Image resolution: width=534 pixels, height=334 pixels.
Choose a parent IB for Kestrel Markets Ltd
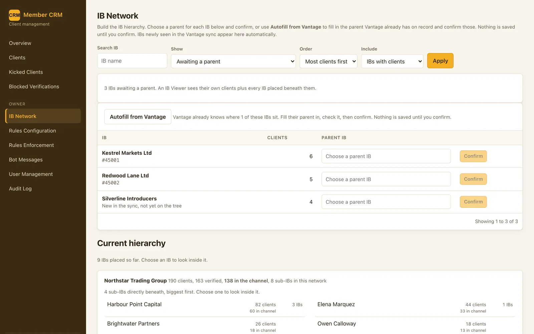[x=386, y=156]
